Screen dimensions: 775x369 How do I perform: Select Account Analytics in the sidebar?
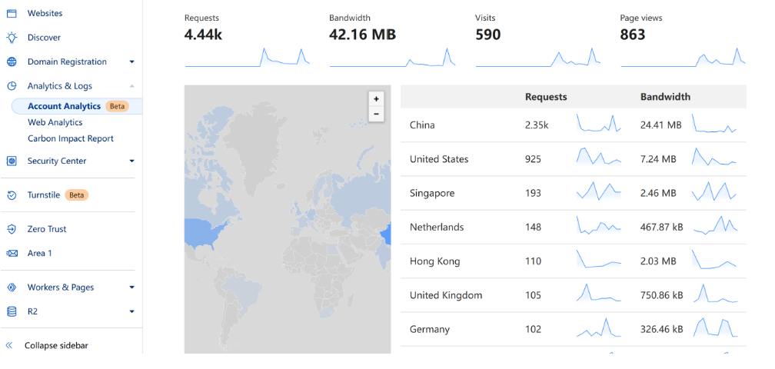pyautogui.click(x=65, y=106)
